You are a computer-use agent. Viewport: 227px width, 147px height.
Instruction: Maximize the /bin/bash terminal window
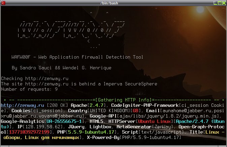pyautogui.click(x=220, y=3)
